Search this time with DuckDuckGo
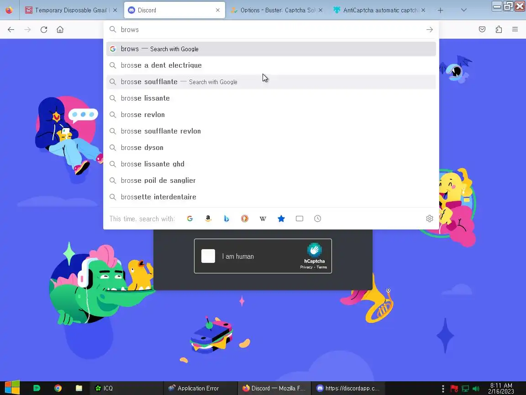Screen dimensions: 526x395 pyautogui.click(x=245, y=219)
